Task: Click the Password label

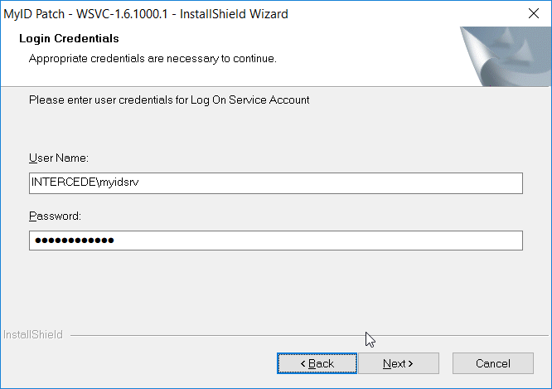Action: pos(55,216)
